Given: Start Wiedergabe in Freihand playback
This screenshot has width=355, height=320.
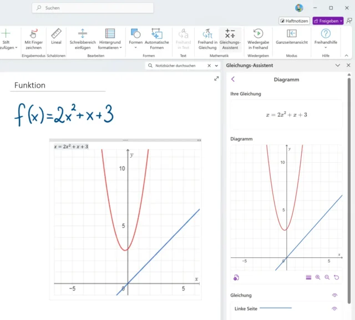Looking at the screenshot, I should [x=258, y=37].
